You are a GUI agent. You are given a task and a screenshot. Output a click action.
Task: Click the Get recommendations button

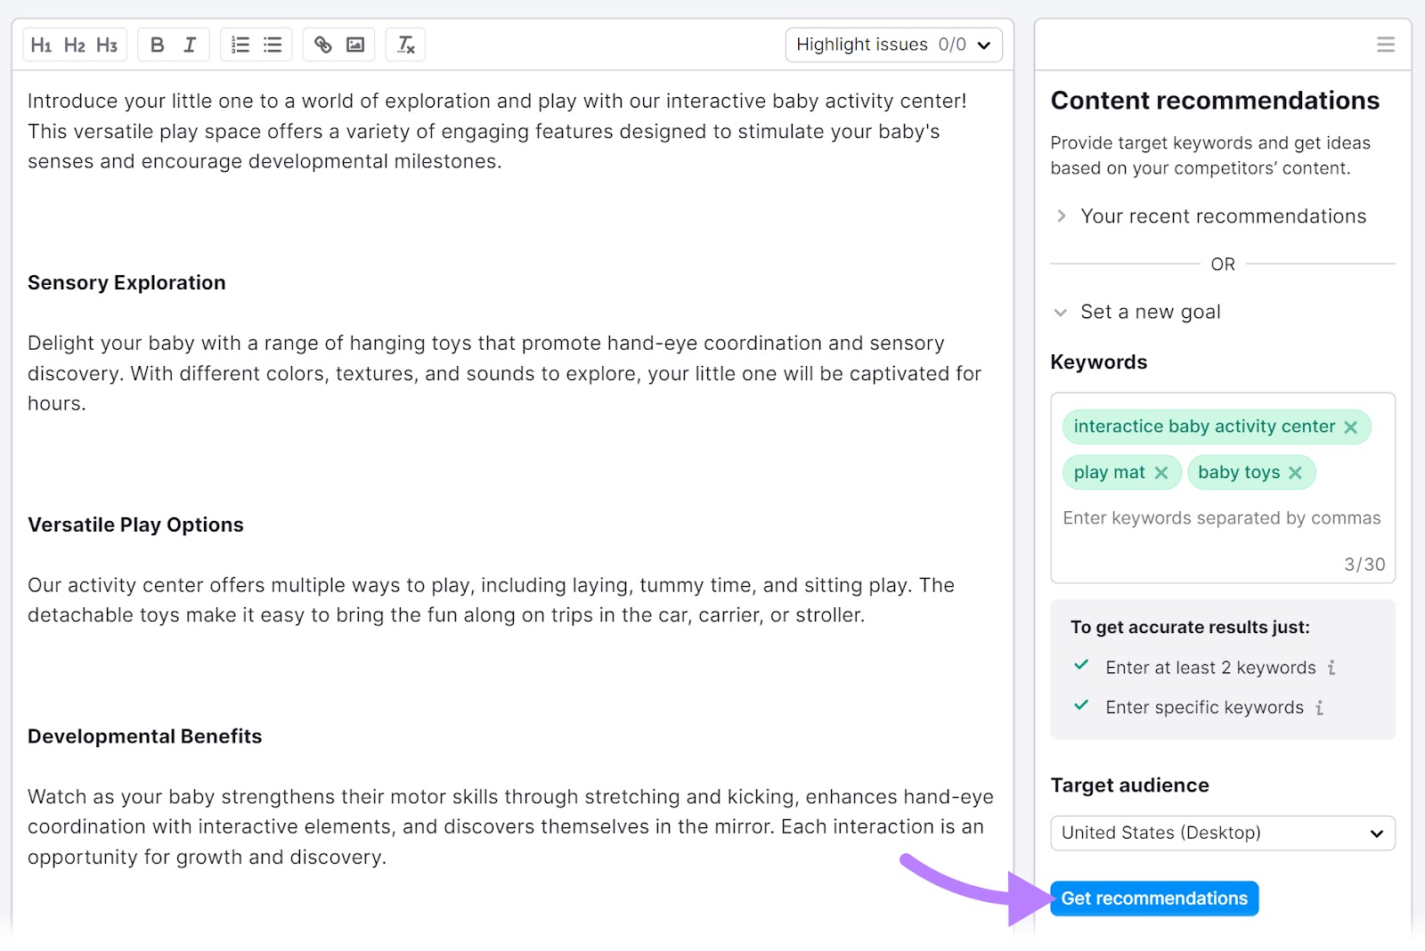pyautogui.click(x=1153, y=898)
